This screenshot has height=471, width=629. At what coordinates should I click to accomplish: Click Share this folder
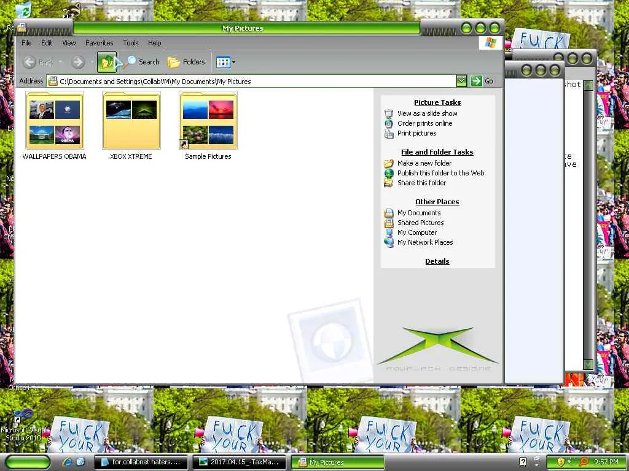tap(421, 183)
